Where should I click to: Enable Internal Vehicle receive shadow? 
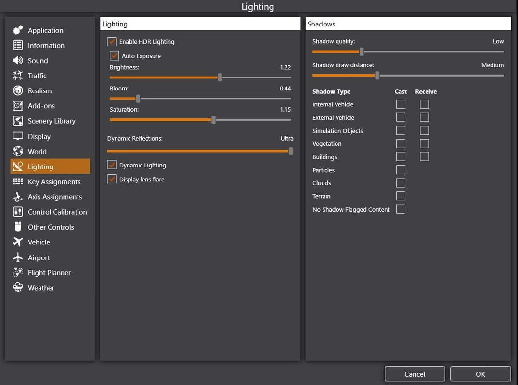pyautogui.click(x=425, y=104)
